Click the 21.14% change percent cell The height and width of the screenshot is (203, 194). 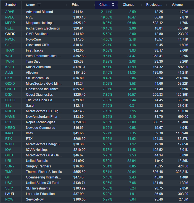point(107,12)
